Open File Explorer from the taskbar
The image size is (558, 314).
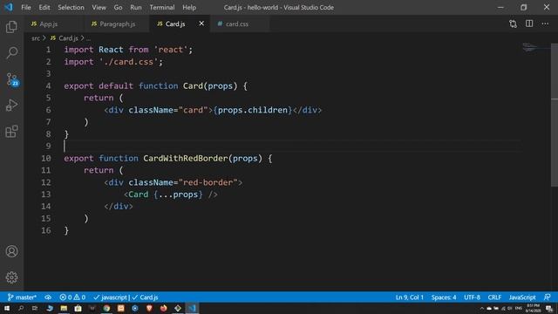coord(64,308)
